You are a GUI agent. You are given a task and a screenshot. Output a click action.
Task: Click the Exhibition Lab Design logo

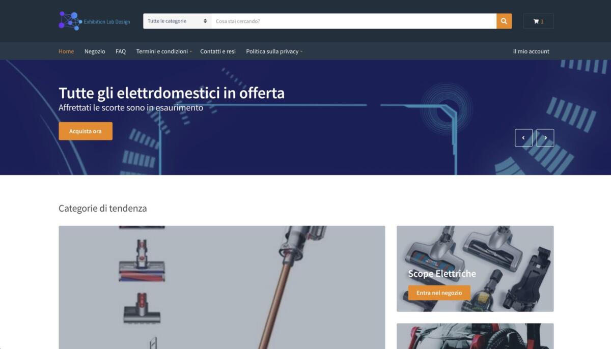point(93,21)
